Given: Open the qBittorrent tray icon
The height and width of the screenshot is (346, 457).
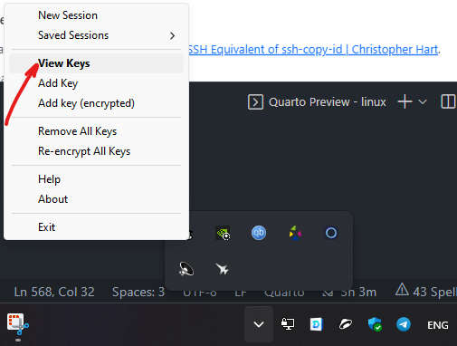Looking at the screenshot, I should click(x=259, y=233).
